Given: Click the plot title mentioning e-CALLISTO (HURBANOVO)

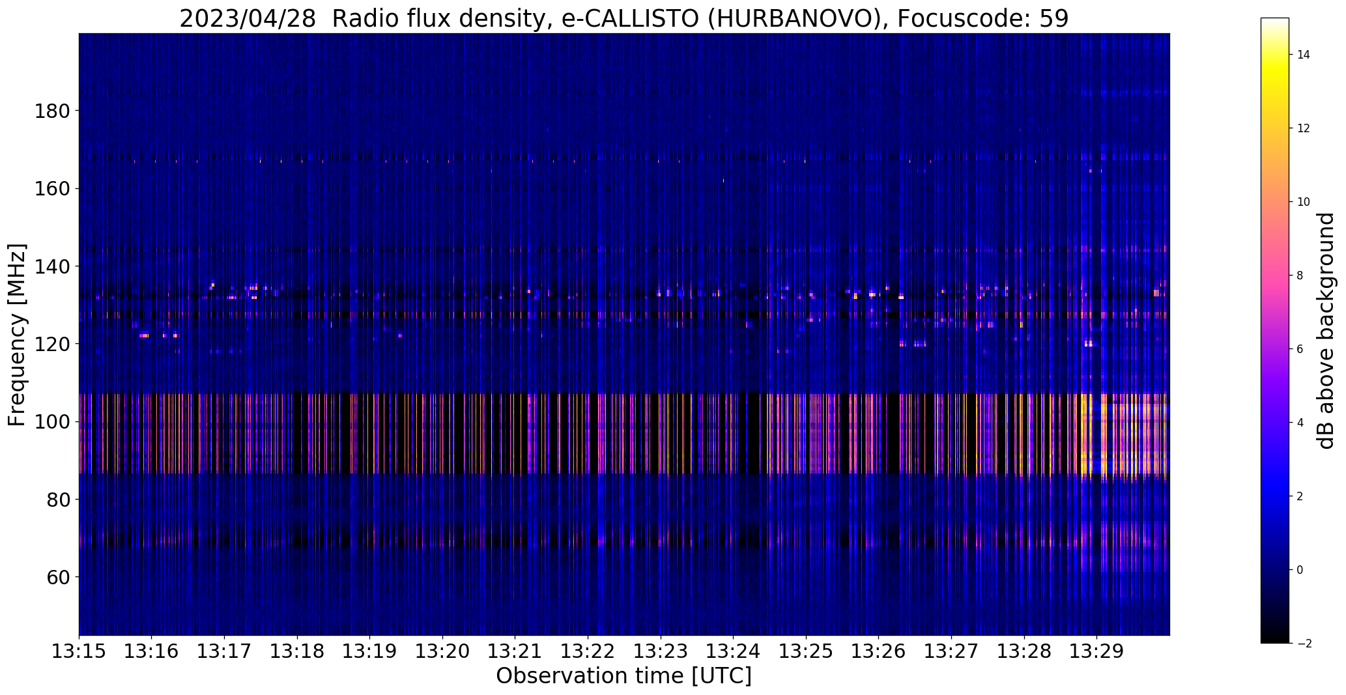Looking at the screenshot, I should (x=623, y=19).
